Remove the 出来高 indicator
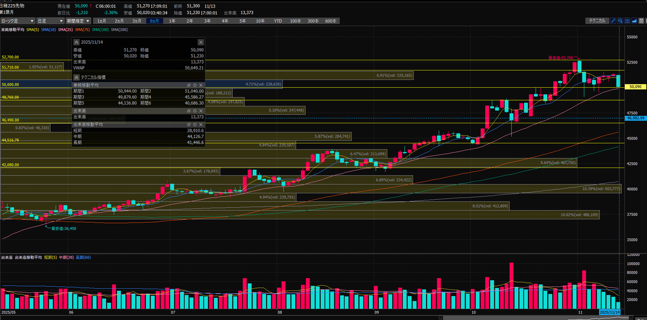Screen dimensions: 647x320 [201, 110]
